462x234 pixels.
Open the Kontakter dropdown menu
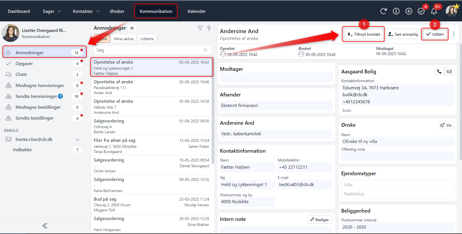[x=86, y=11]
